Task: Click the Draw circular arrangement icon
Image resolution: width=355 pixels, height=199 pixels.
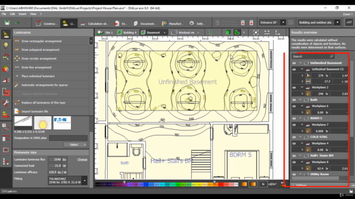Action: (17, 59)
